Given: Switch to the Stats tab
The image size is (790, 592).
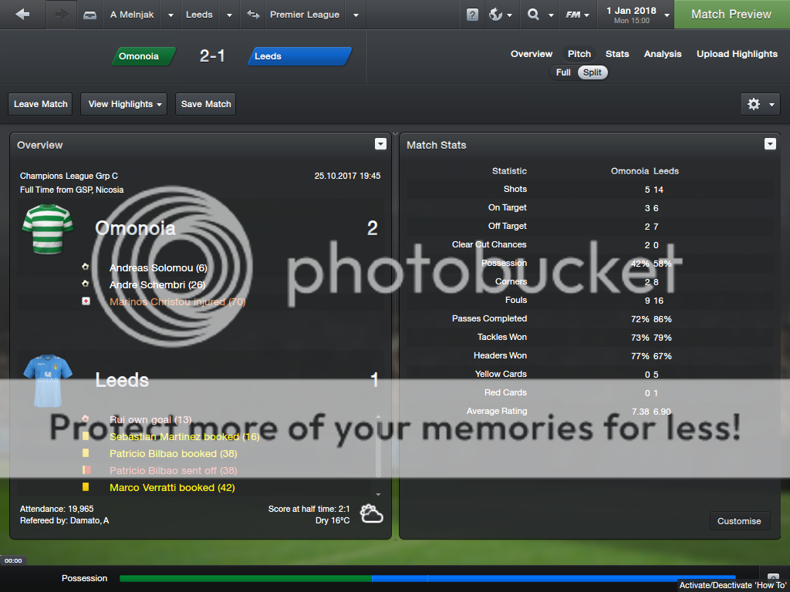Looking at the screenshot, I should click(x=617, y=54).
